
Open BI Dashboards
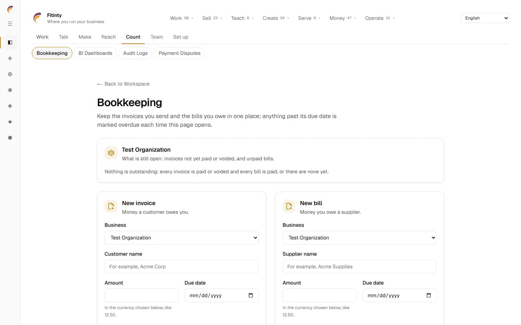[x=95, y=53]
